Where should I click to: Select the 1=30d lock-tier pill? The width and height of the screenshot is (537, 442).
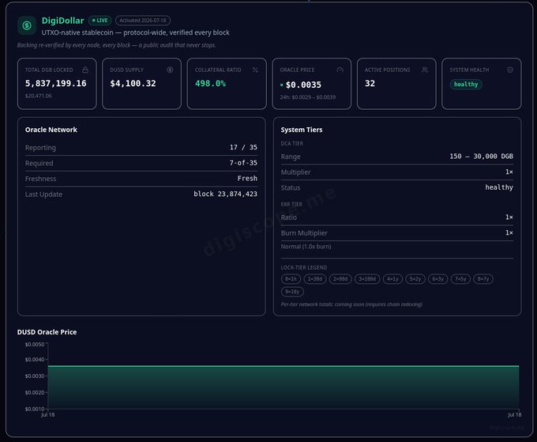coord(315,279)
